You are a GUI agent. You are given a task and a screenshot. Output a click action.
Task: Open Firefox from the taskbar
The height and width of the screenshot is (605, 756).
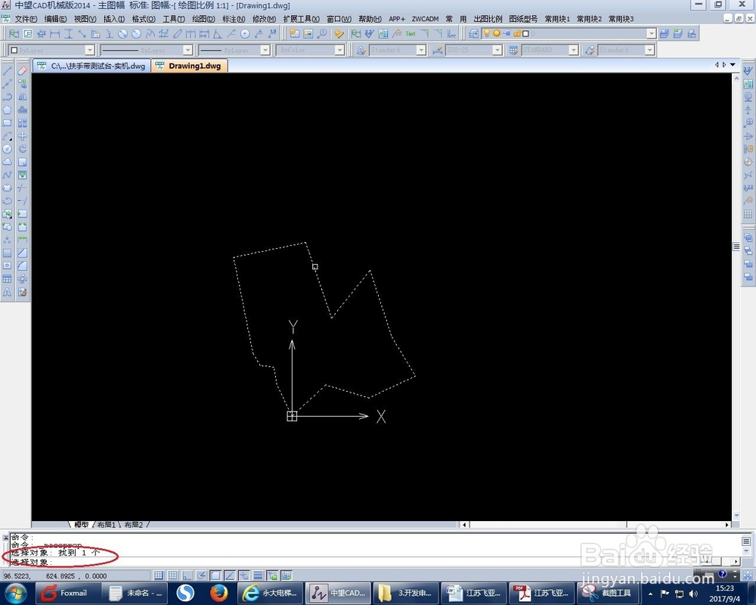[x=218, y=593]
